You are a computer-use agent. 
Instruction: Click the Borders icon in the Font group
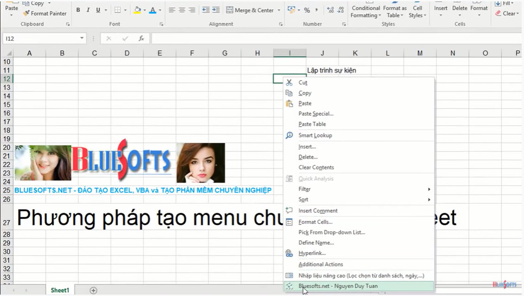coord(118,10)
